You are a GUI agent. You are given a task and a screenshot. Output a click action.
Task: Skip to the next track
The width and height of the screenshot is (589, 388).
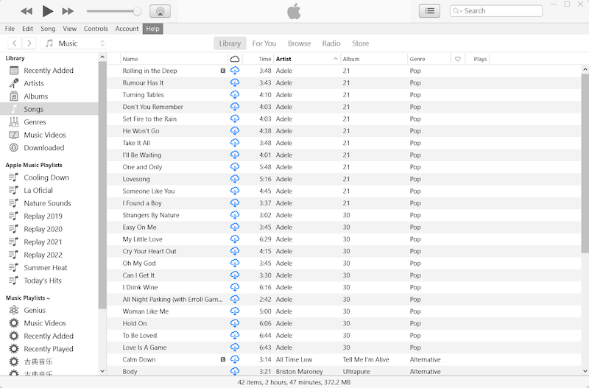(68, 11)
